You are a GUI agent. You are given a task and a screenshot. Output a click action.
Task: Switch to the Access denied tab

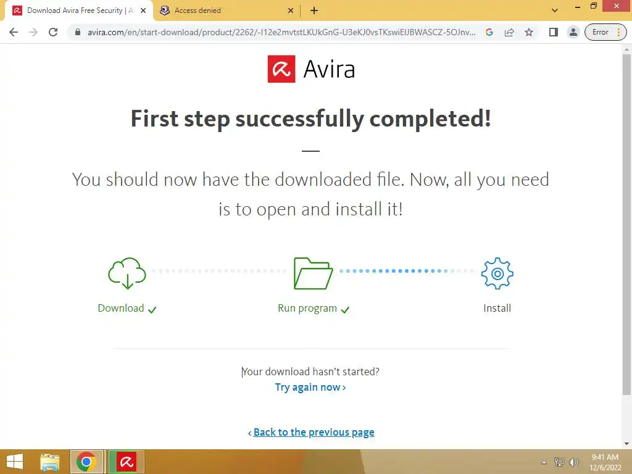227,11
